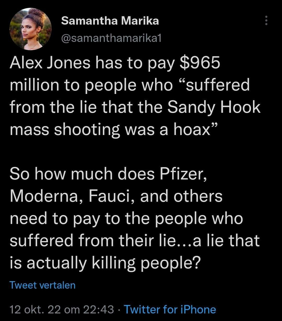Image resolution: width=282 pixels, height=321 pixels.
Task: Click the 22:43 time in the timestamp
Action: pos(99,309)
